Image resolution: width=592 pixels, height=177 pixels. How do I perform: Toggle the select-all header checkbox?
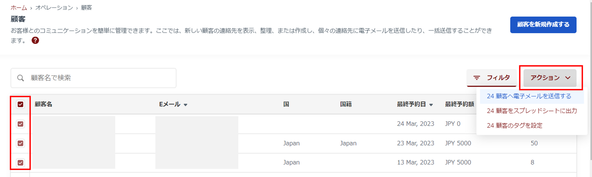pyautogui.click(x=20, y=104)
